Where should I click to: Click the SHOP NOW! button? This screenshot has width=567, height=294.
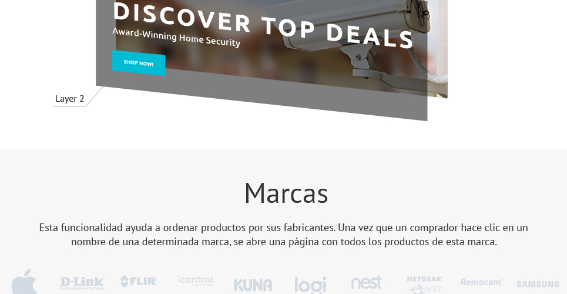coord(139,63)
